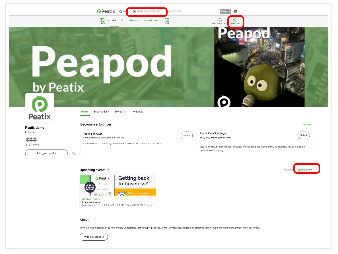Click the Group icon in toolbar
Screen dimensions: 338x254
(x=102, y=21)
